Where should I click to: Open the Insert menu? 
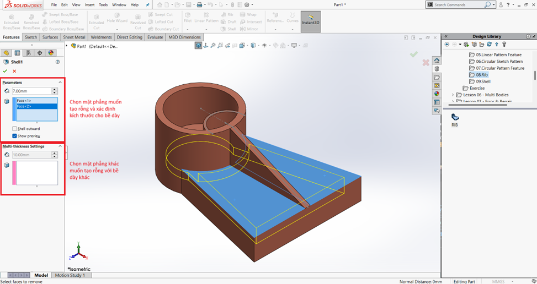89,5
